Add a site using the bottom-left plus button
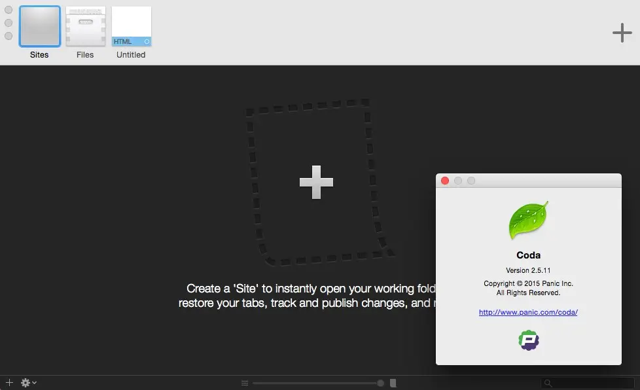This screenshot has height=390, width=640. (9, 383)
